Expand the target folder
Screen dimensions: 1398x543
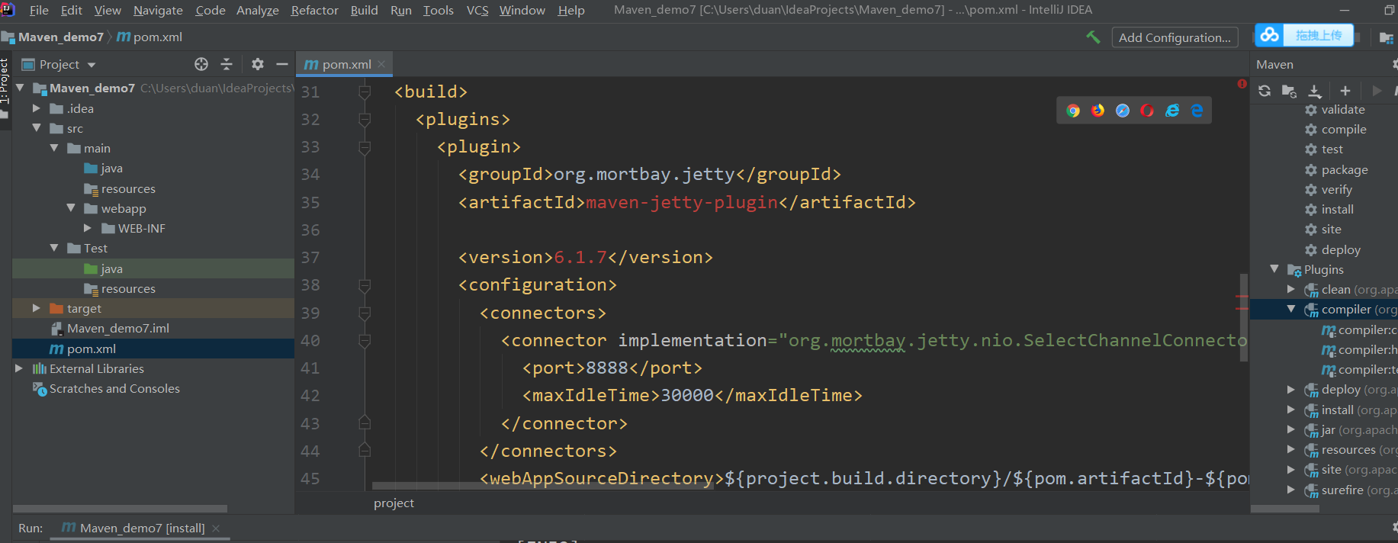tap(36, 308)
